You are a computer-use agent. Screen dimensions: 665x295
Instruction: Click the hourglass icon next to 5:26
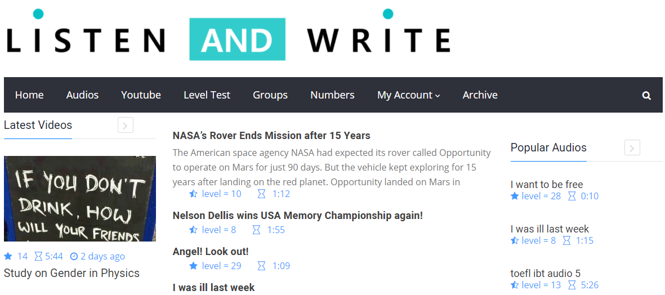click(572, 285)
